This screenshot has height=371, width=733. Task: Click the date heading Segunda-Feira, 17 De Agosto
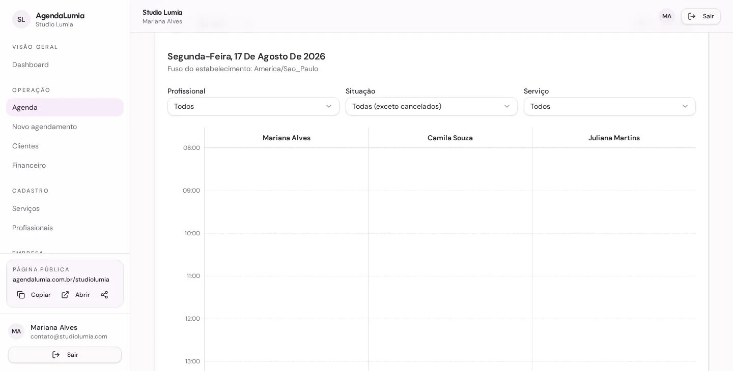pos(246,56)
